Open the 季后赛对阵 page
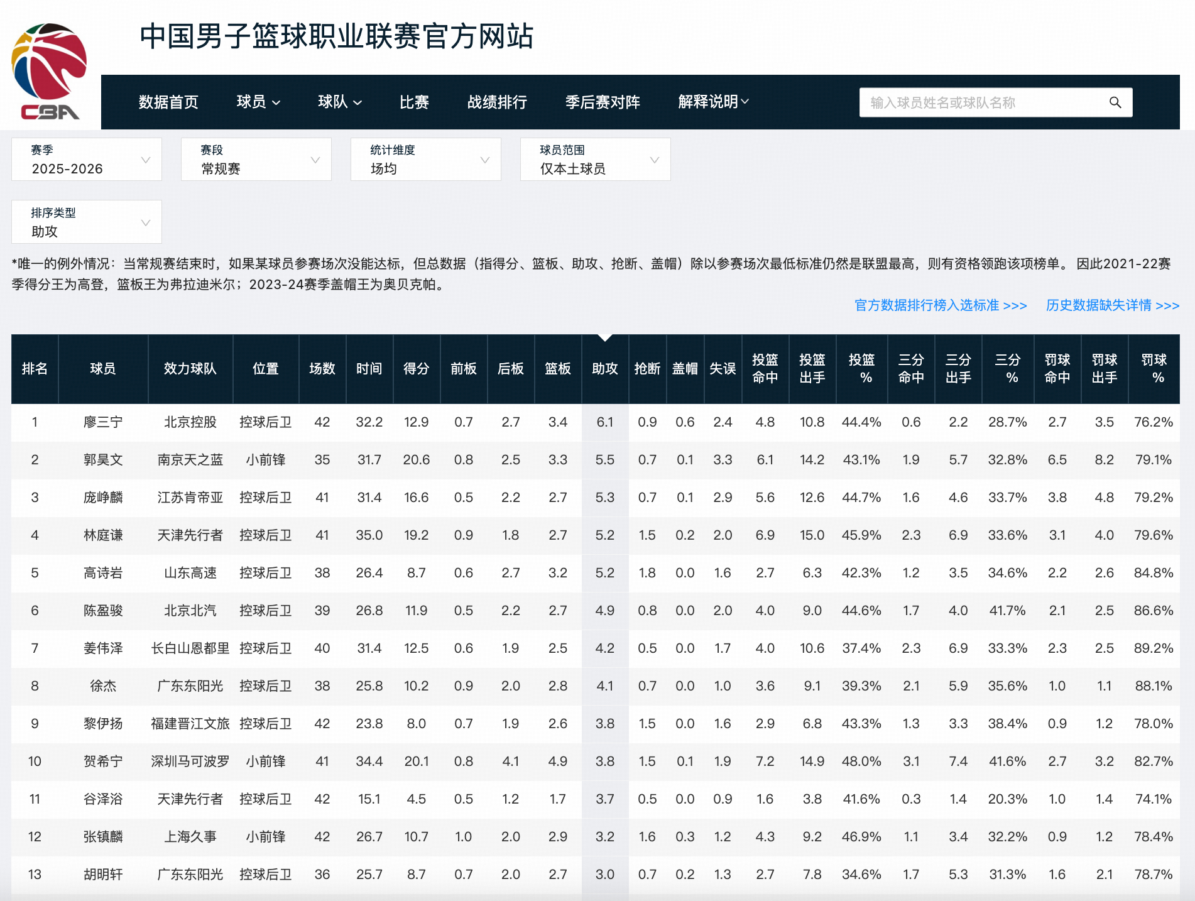 pos(603,102)
